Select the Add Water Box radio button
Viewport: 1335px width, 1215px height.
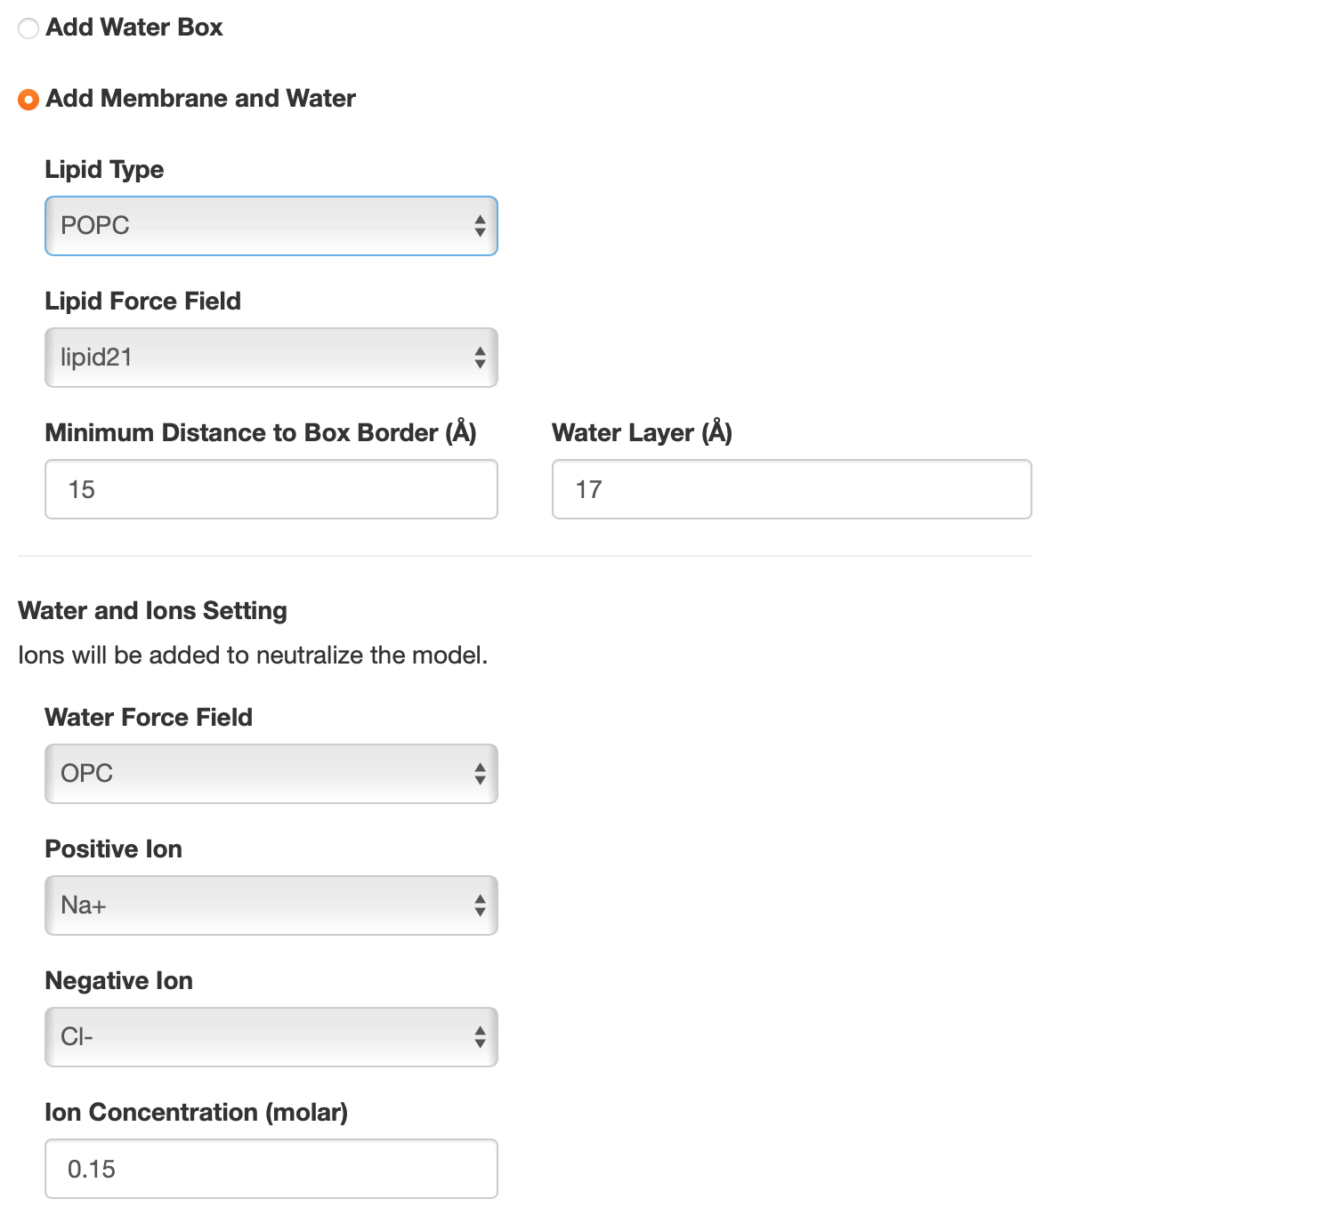coord(28,28)
